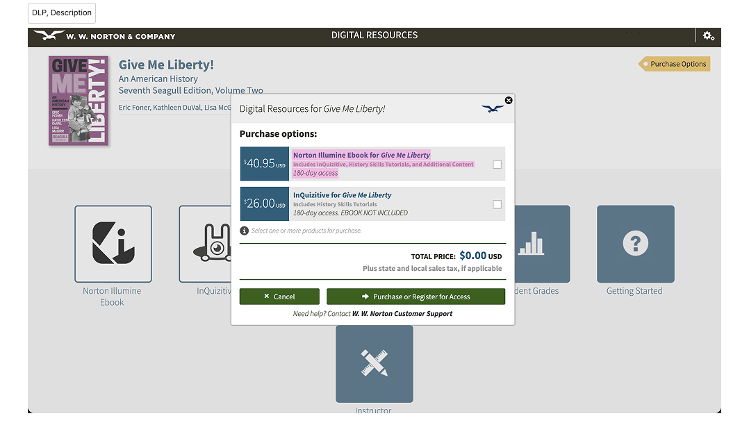Check the InQuizitive purchase option checkbox
749x441 pixels.
pos(497,205)
